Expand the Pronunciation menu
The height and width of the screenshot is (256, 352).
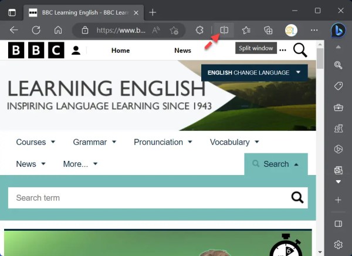(163, 142)
